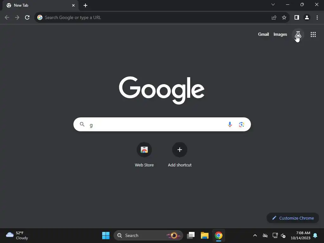Open Chrome three-dot menu
This screenshot has width=324, height=243.
pyautogui.click(x=317, y=18)
